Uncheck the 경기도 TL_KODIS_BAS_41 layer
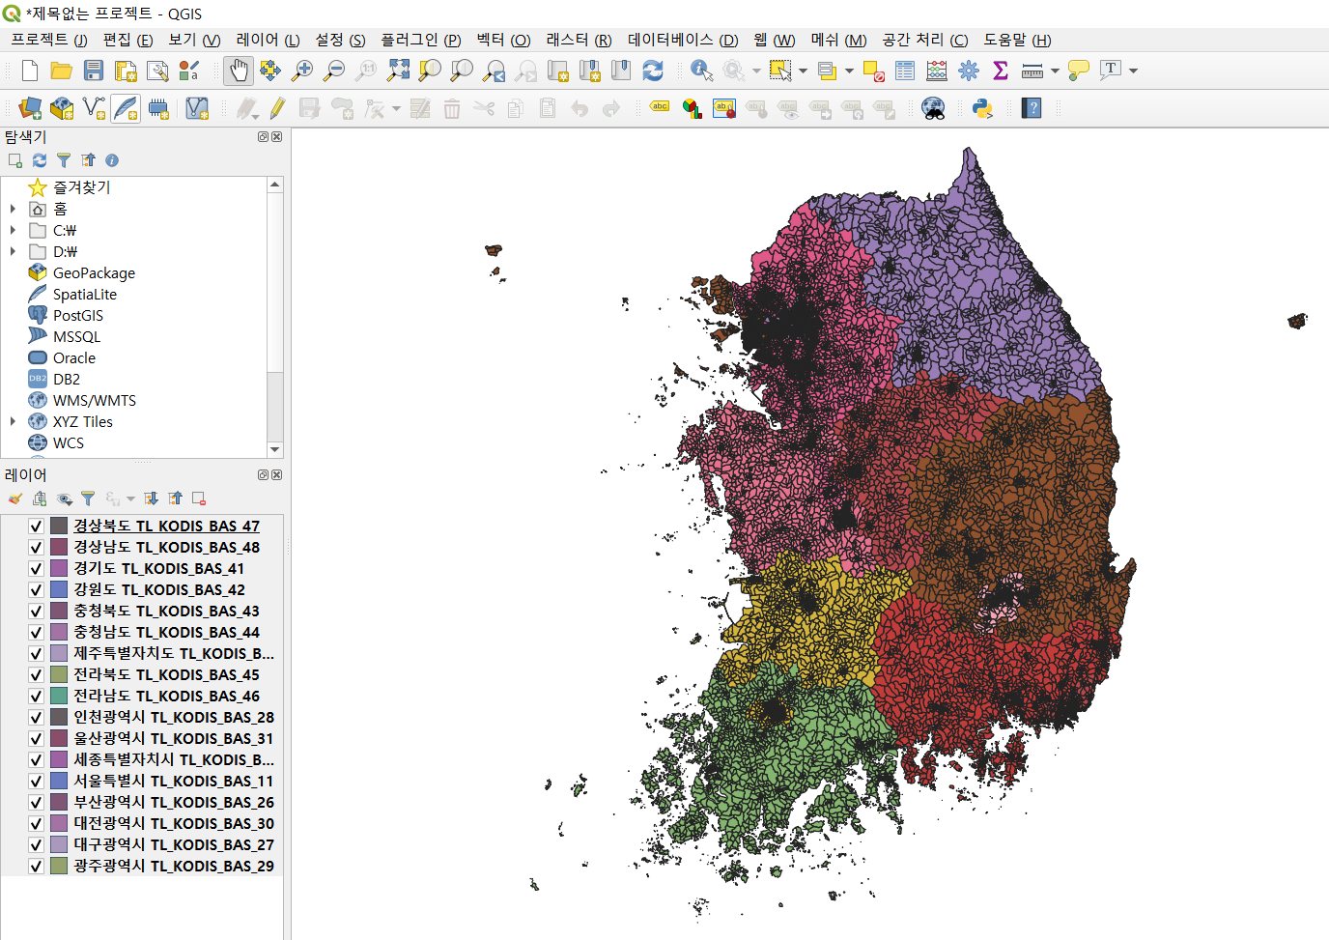1329x940 pixels. click(x=36, y=568)
